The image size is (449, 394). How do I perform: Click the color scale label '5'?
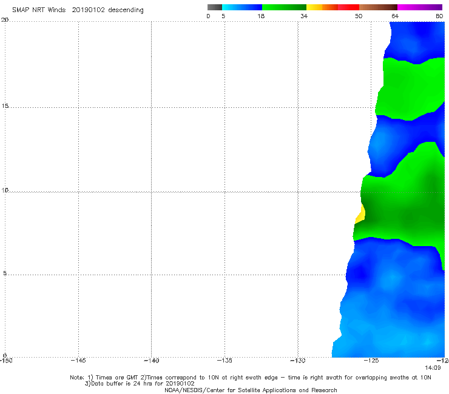tap(223, 16)
